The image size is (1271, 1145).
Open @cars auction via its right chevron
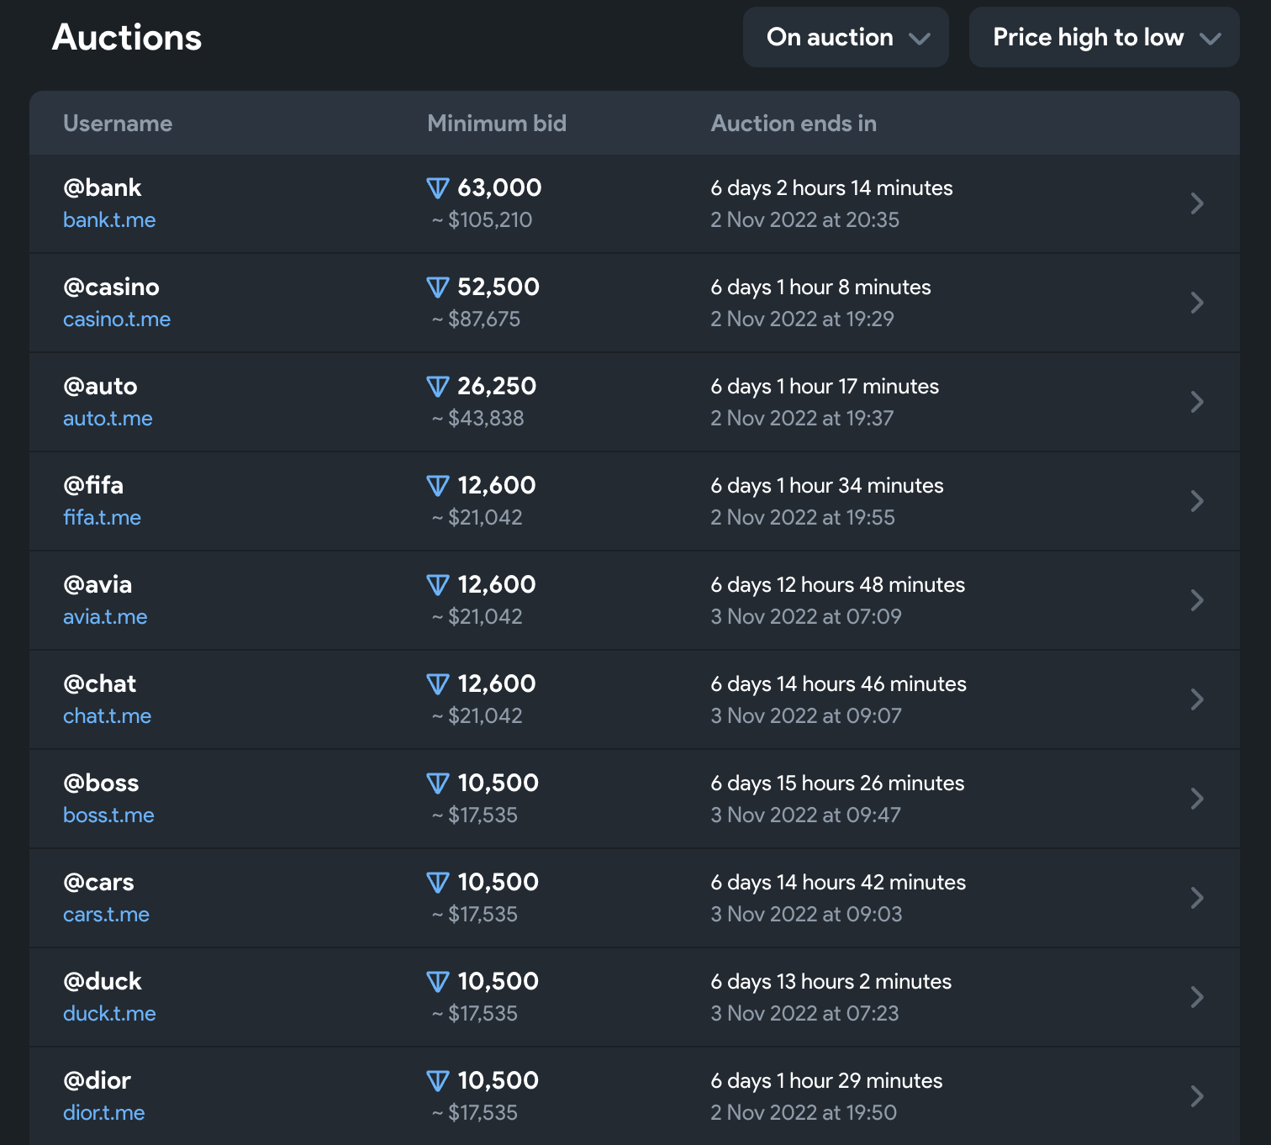click(1197, 898)
